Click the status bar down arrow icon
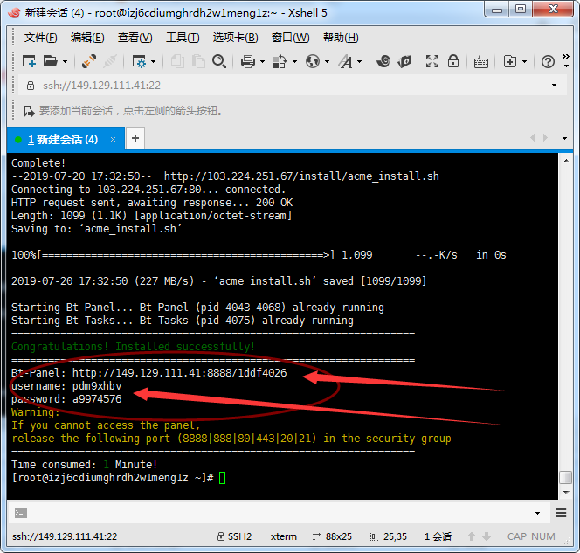 click(x=487, y=536)
